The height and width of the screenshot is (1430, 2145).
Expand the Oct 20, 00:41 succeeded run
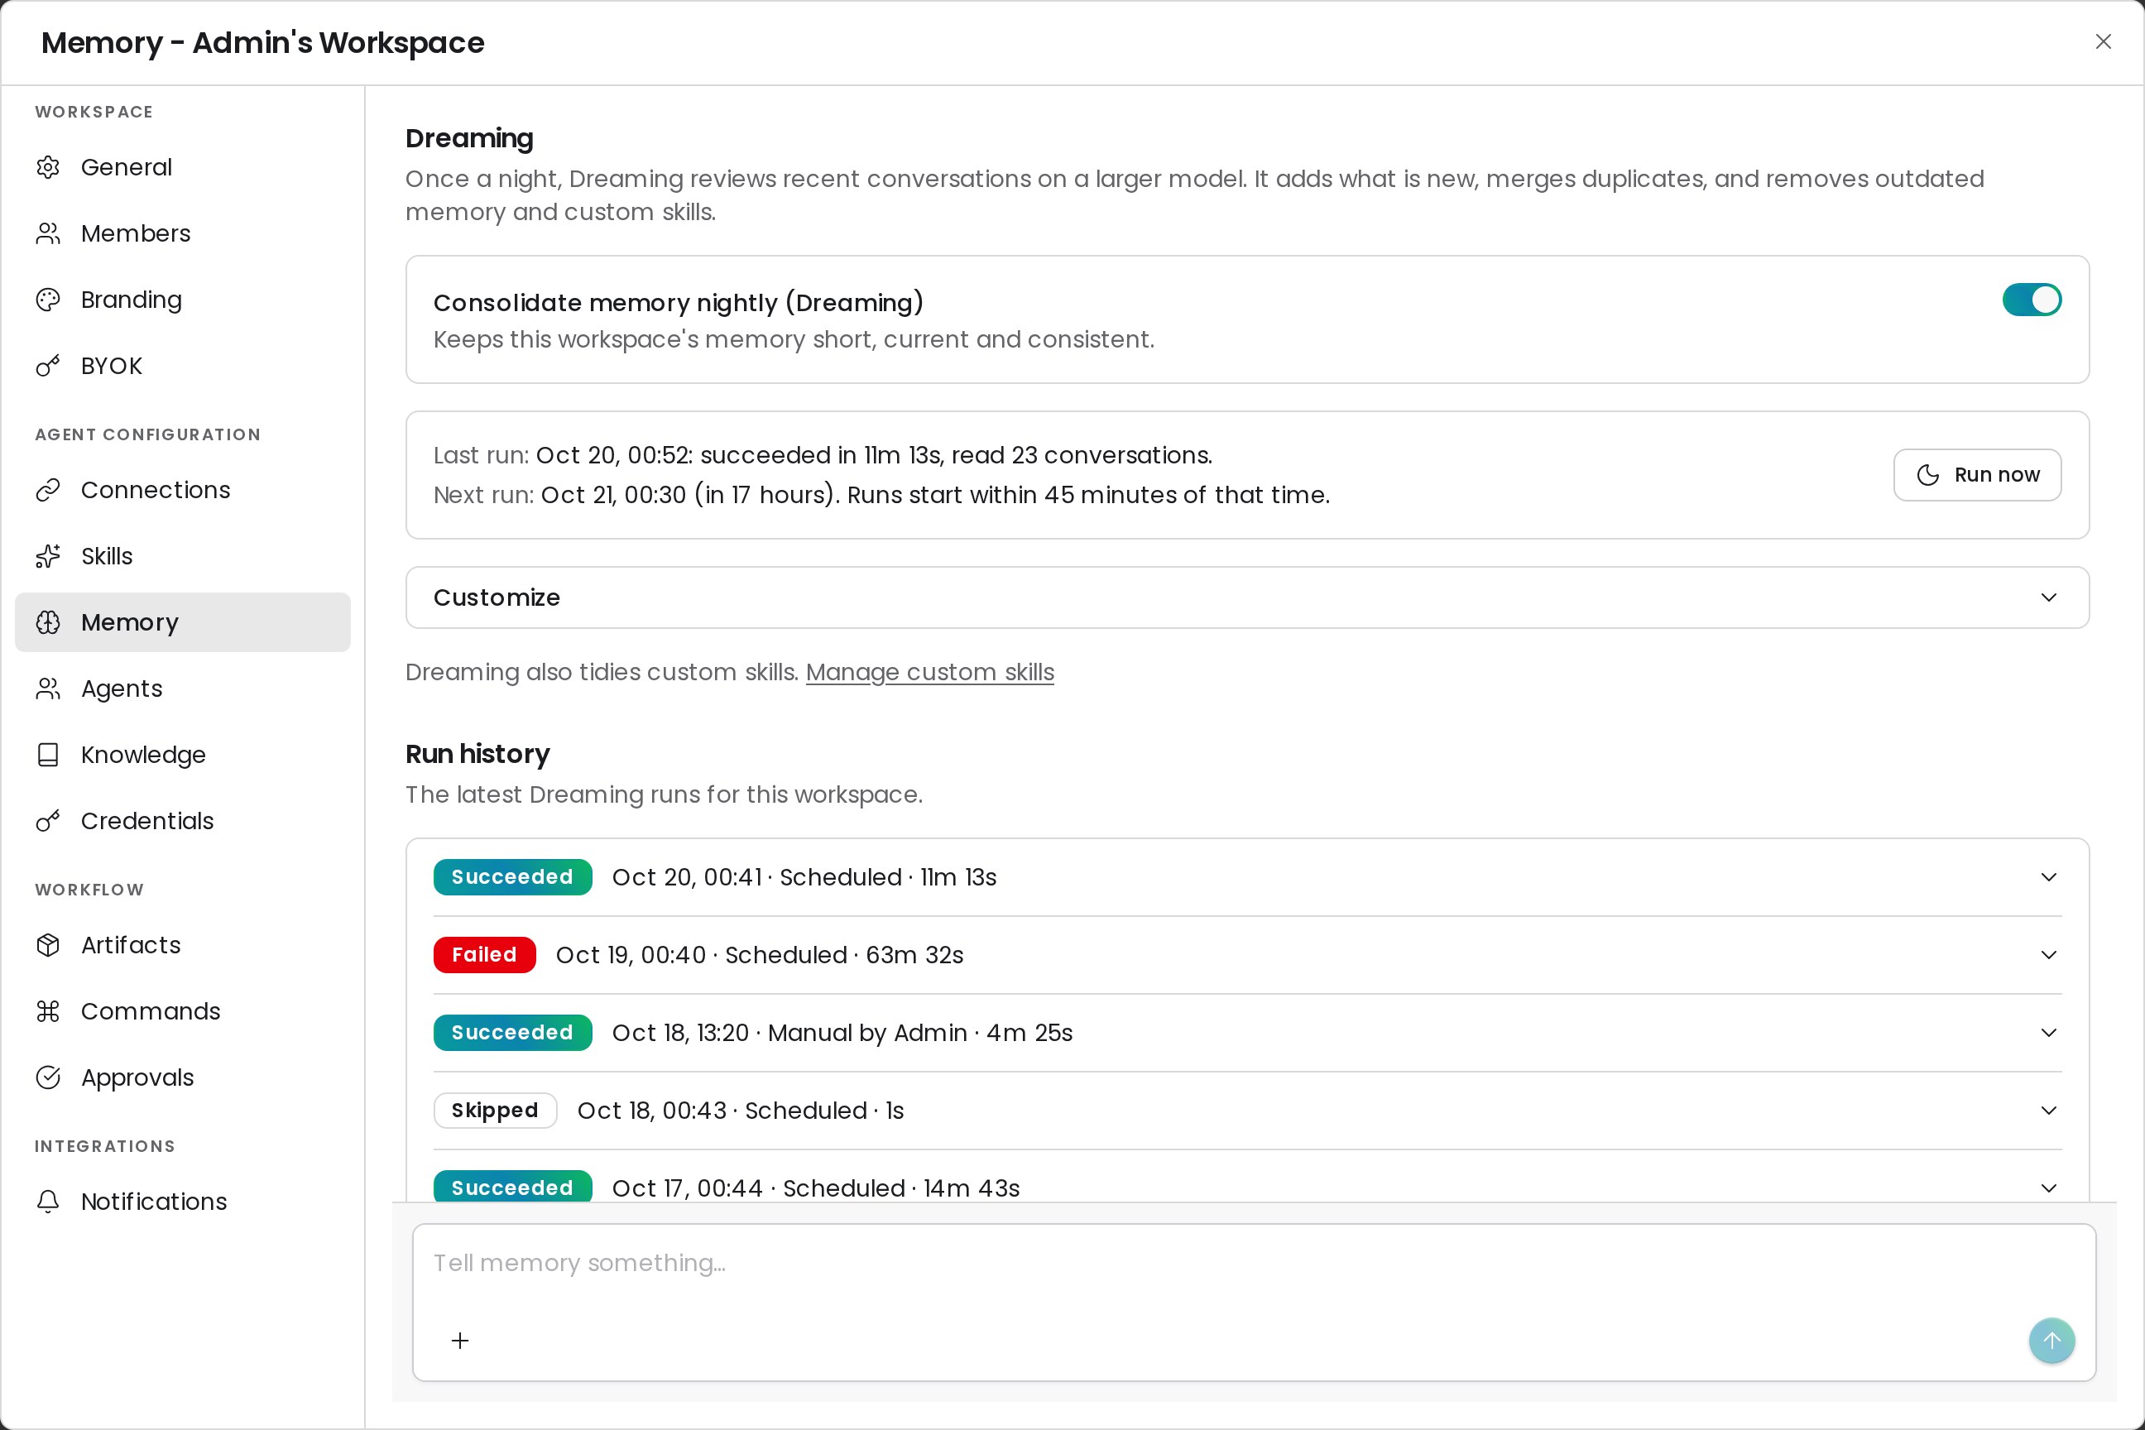(1246, 877)
